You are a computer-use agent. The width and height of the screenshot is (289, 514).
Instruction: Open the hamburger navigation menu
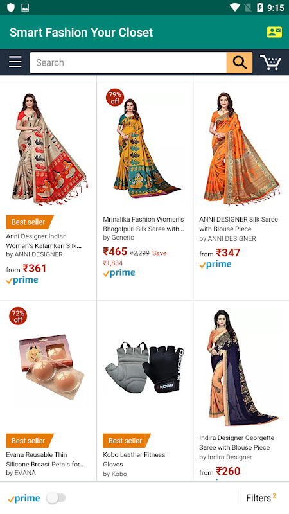tap(15, 62)
